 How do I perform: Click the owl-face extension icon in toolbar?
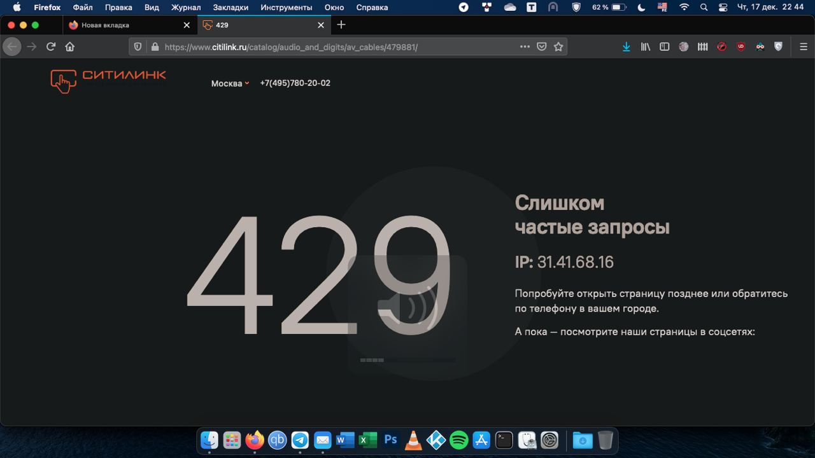tap(760, 46)
